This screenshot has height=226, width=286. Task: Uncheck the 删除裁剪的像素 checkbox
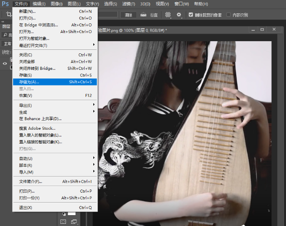[x=191, y=15]
